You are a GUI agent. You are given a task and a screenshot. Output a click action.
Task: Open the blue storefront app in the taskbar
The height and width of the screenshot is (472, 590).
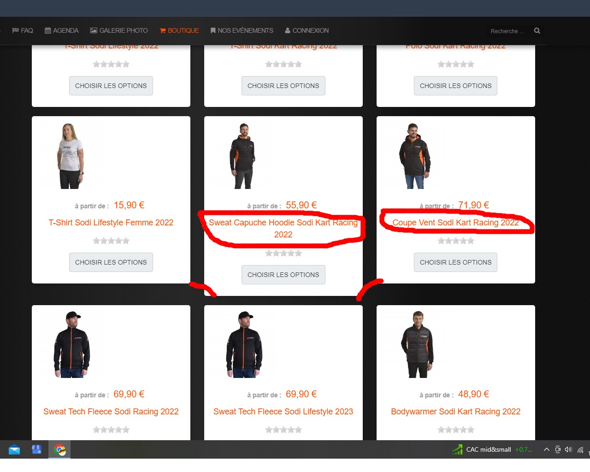coord(37,449)
